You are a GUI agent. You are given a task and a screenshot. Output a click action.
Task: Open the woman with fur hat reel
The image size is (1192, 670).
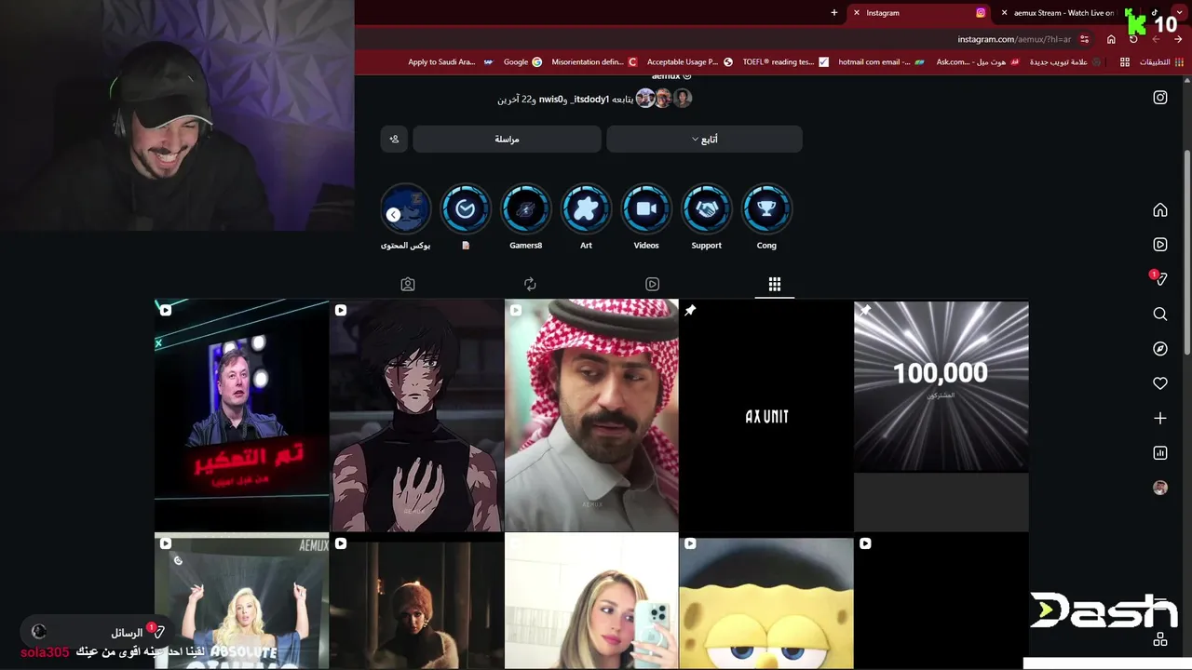tap(416, 601)
